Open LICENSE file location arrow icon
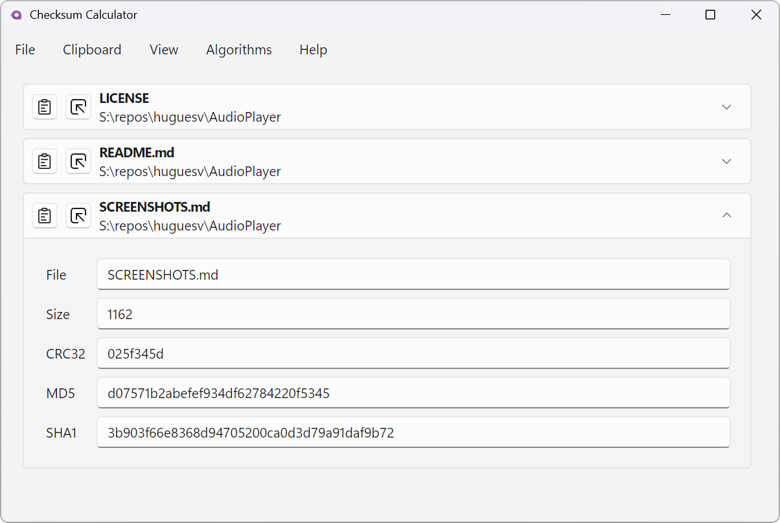Viewport: 780px width, 523px height. 78,107
